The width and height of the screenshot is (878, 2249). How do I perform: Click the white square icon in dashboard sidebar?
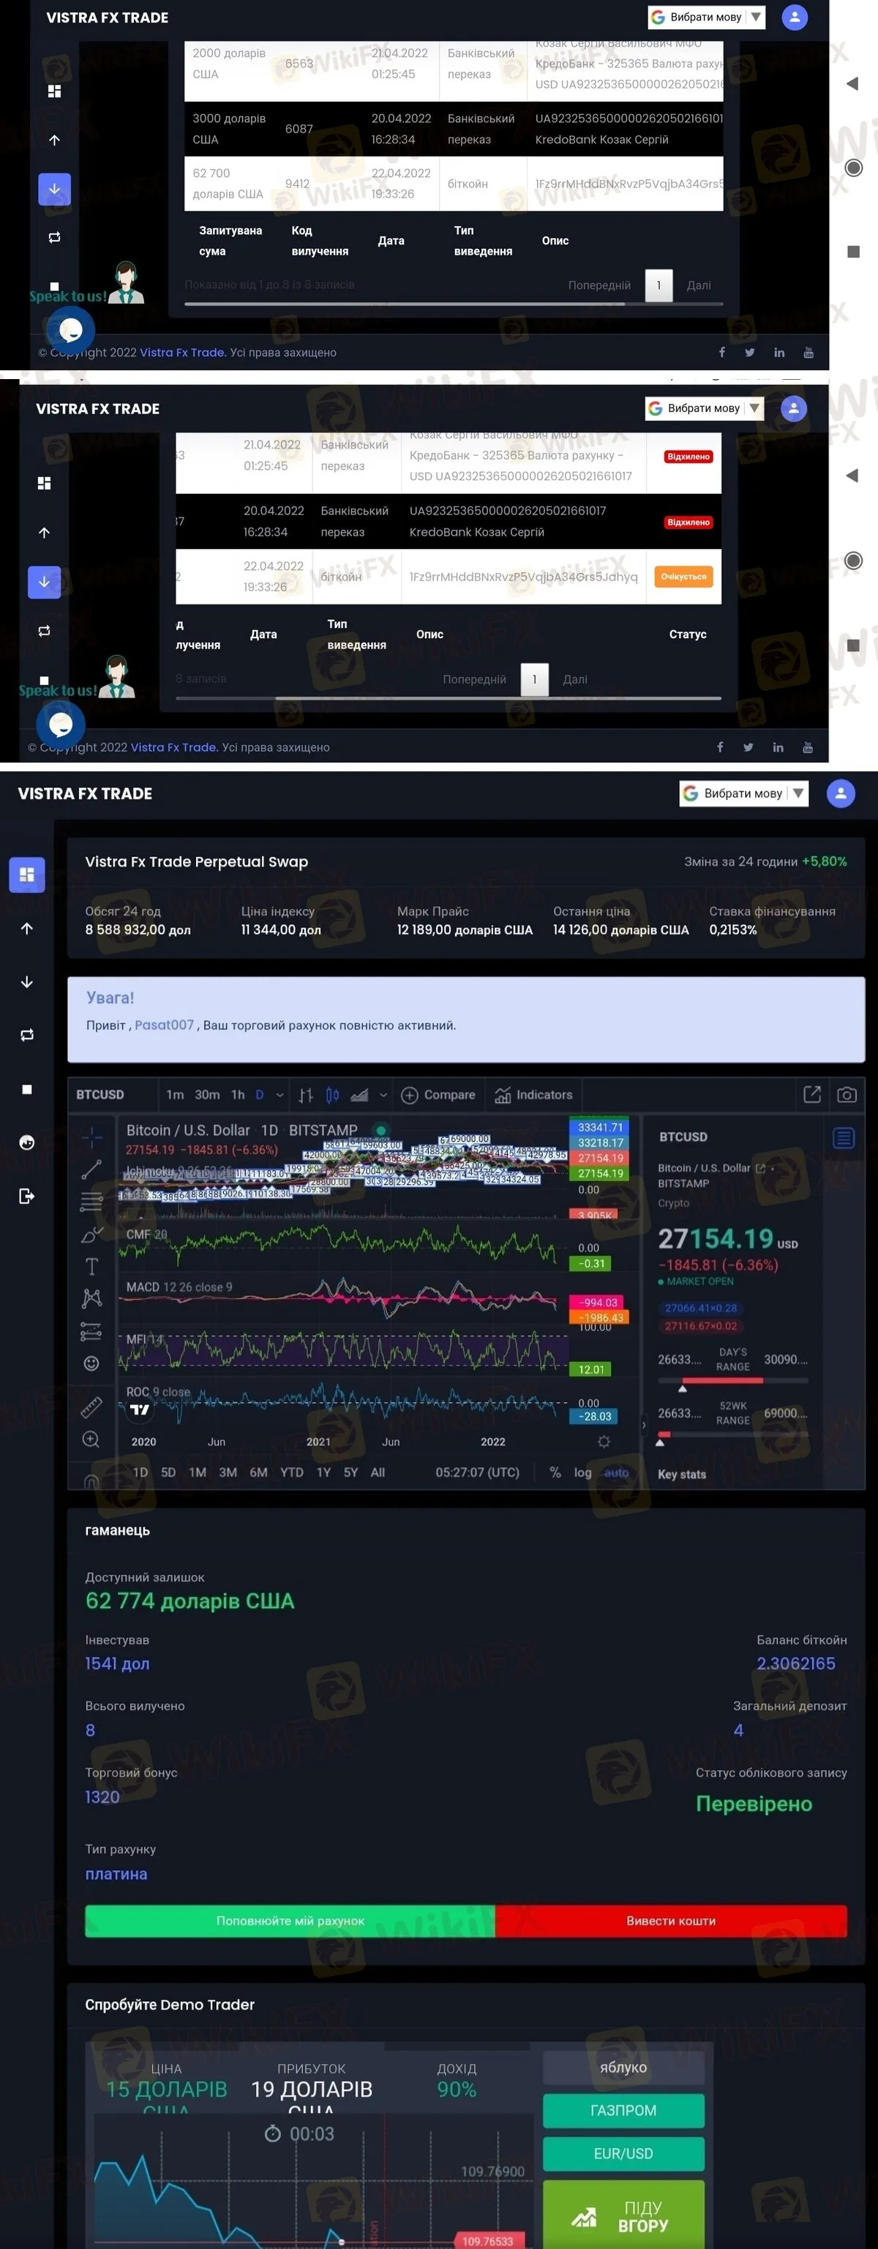[x=27, y=1089]
